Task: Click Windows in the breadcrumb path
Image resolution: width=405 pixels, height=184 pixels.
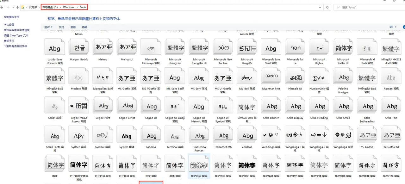Action: (69, 7)
